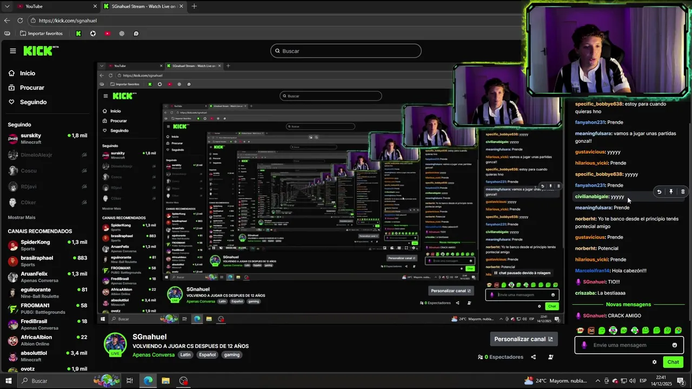
Task: Click the first emote in the quick emote row
Action: [580, 330]
